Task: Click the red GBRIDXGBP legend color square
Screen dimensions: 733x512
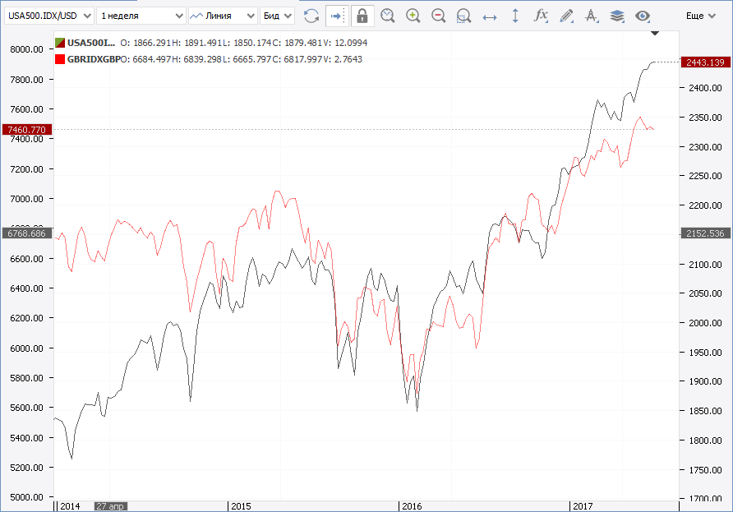Action: click(60, 59)
